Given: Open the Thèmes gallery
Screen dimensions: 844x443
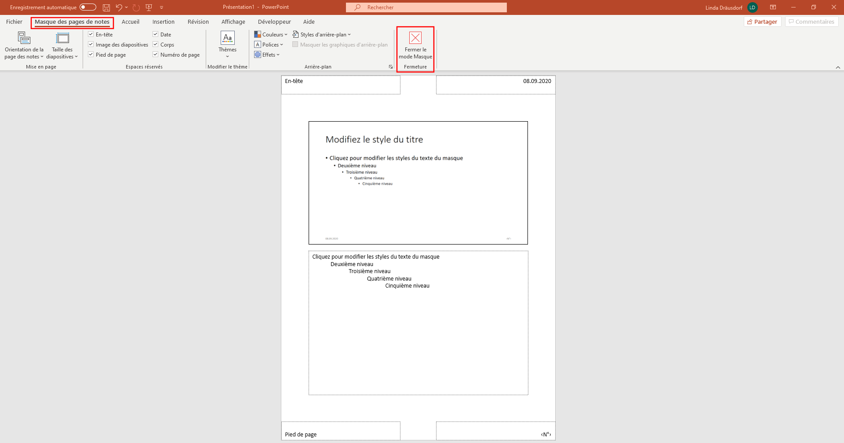Looking at the screenshot, I should (227, 45).
